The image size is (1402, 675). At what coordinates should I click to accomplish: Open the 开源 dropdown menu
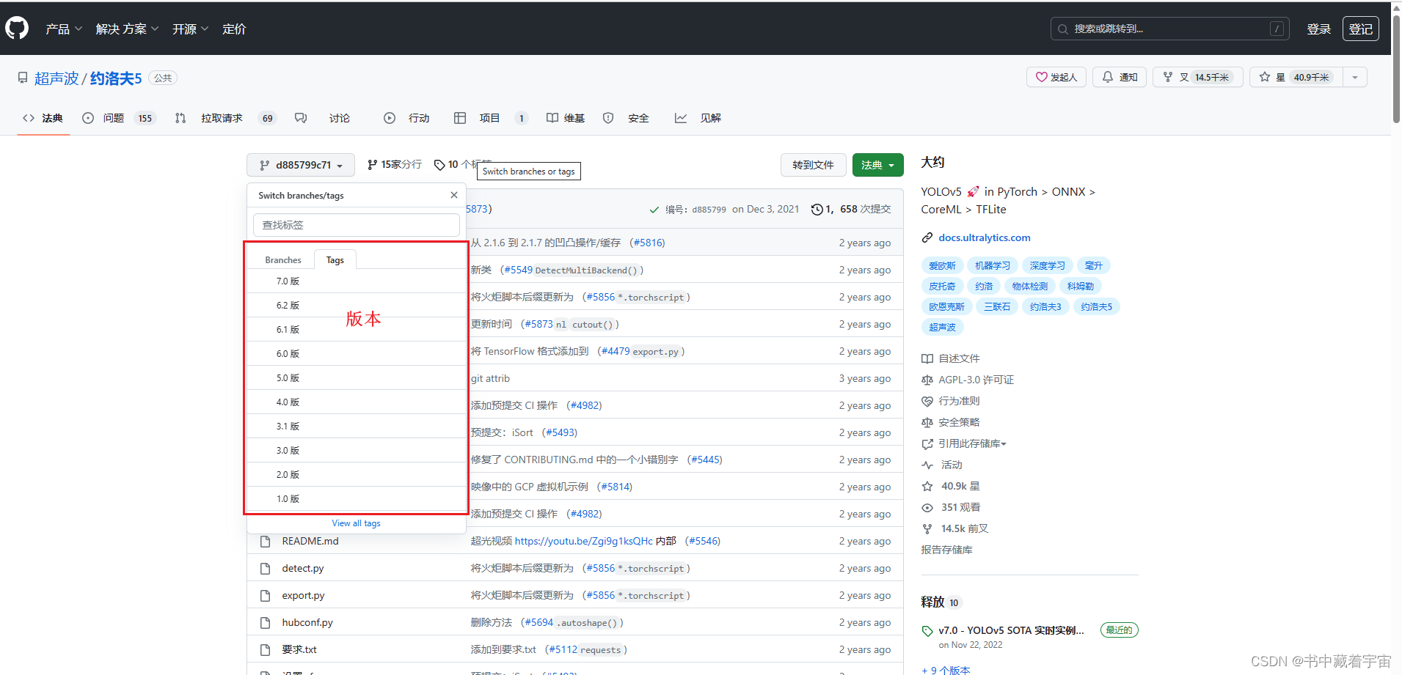(x=190, y=29)
